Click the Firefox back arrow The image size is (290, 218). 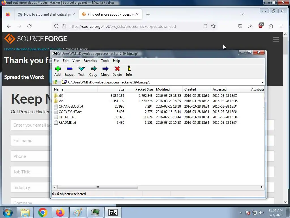click(x=9, y=26)
